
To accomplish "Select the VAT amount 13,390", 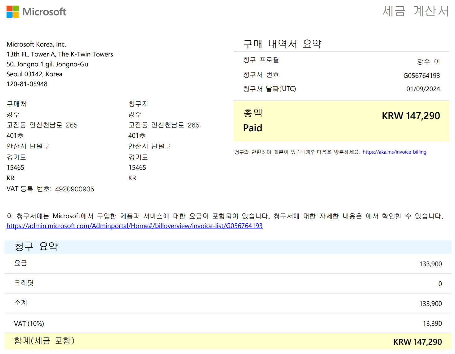I will [432, 324].
